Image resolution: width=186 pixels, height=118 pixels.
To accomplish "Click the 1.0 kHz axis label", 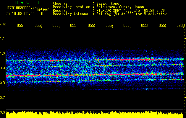I will [2, 53].
